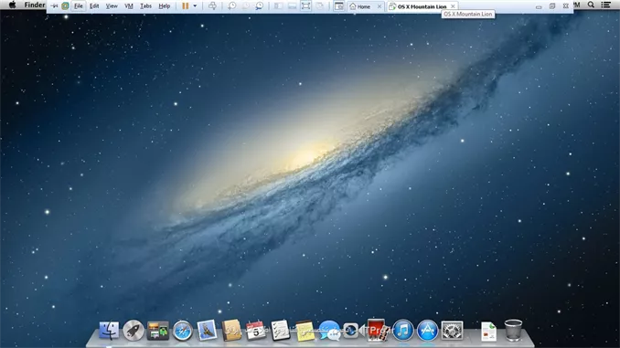Close the Home tab
Image resolution: width=620 pixels, height=348 pixels.
tap(379, 6)
